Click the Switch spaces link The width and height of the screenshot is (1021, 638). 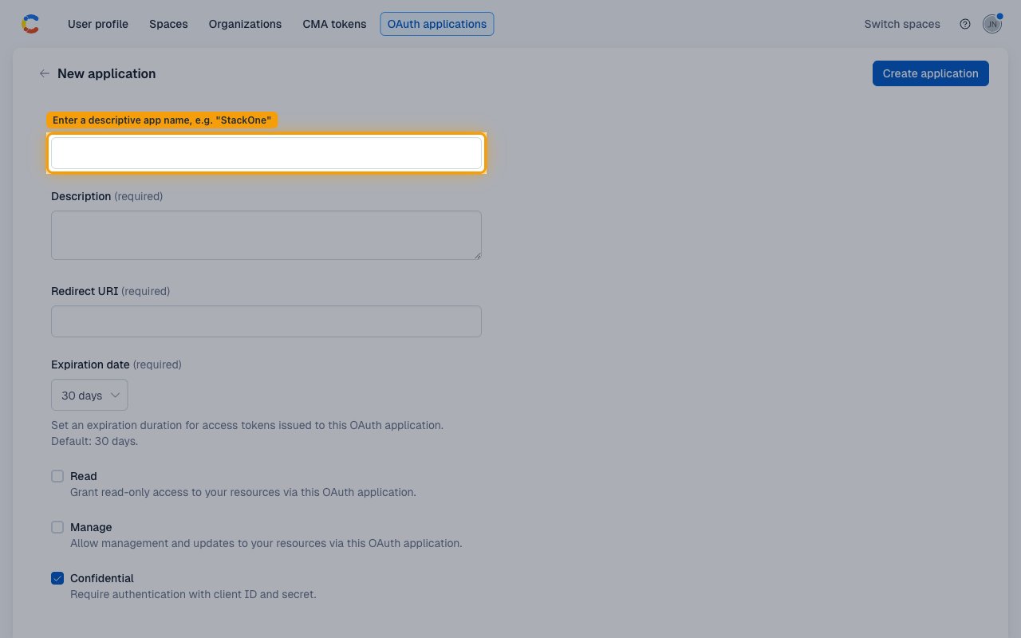tap(902, 24)
